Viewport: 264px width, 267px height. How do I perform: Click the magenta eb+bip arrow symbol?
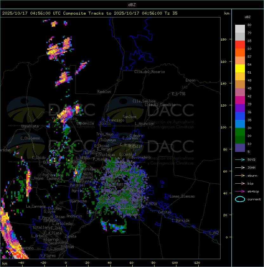pos(240,192)
